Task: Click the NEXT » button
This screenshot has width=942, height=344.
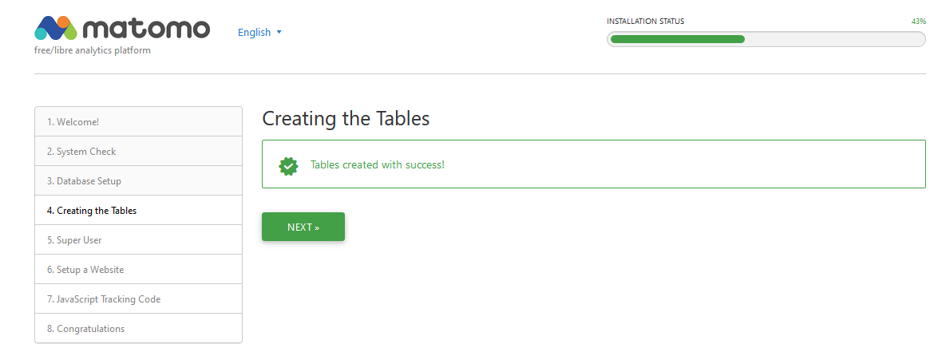Action: point(303,227)
